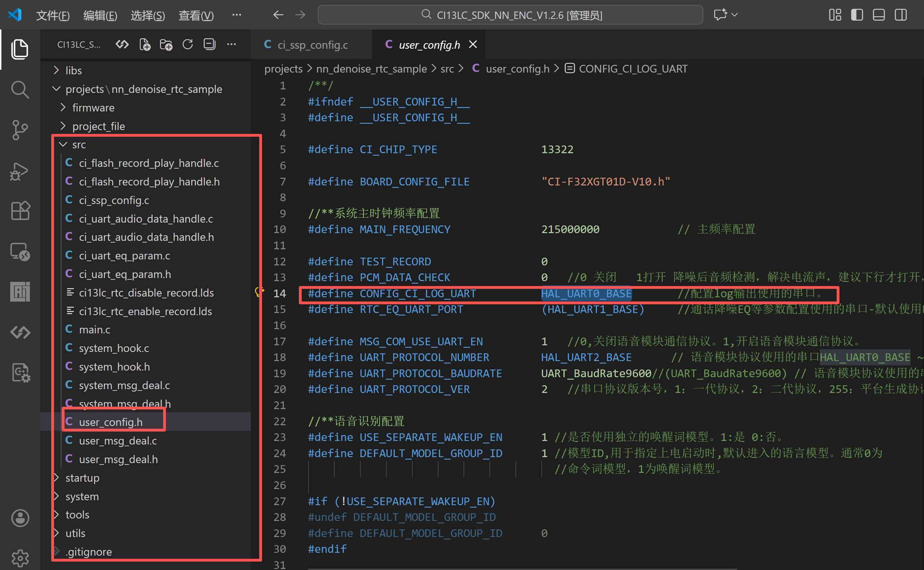Toggle the bottom panel visibility
Image resolution: width=924 pixels, height=570 pixels.
(879, 15)
